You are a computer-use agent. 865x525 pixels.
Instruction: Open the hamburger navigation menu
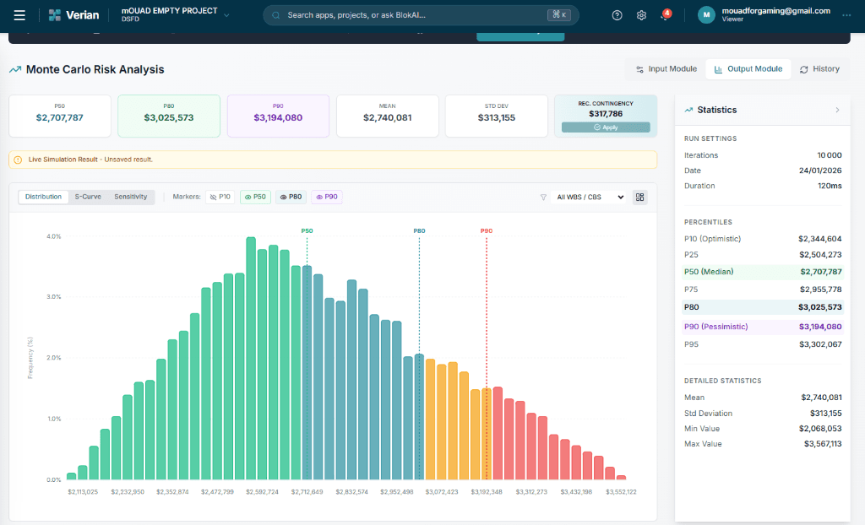click(19, 15)
